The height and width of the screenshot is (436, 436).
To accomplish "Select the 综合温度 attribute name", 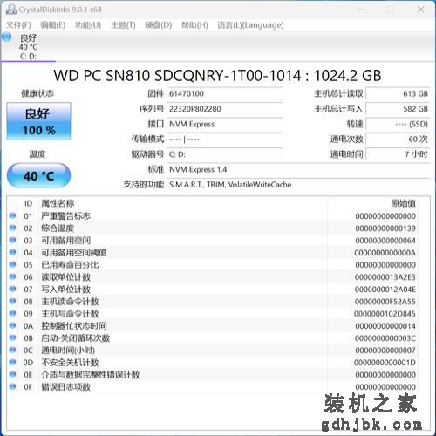I will (x=58, y=228).
